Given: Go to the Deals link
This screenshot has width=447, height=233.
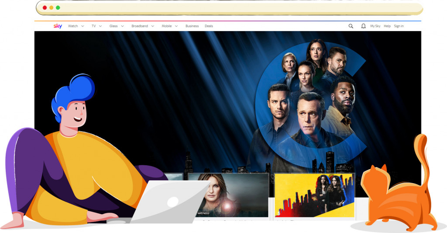Looking at the screenshot, I should click(209, 26).
